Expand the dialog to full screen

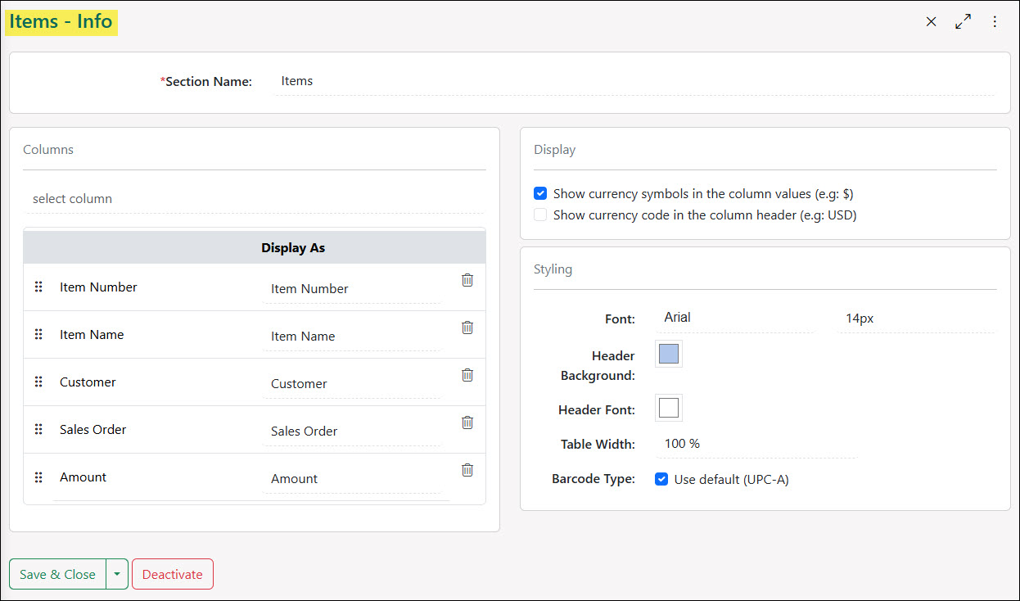(963, 21)
